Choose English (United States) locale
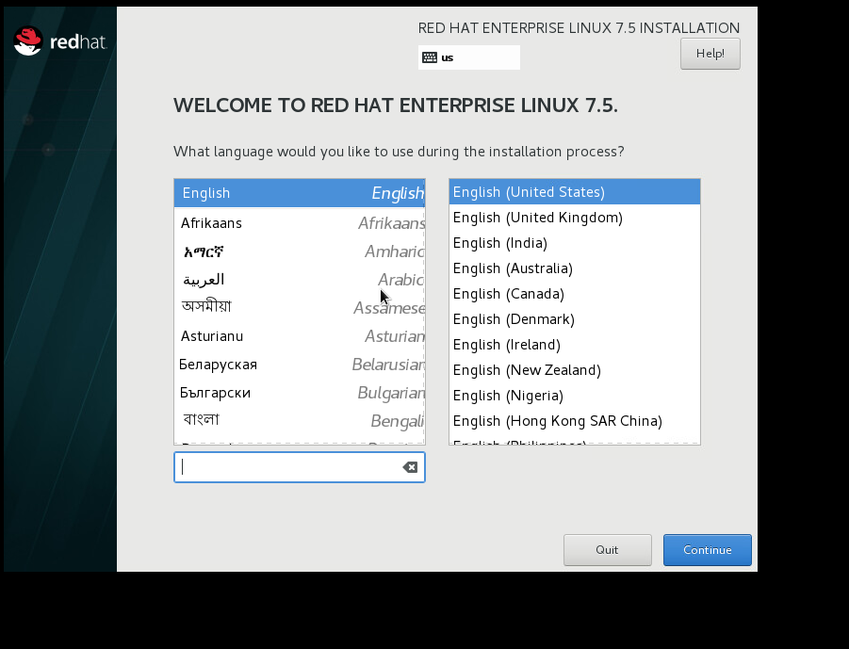The height and width of the screenshot is (649, 849). click(x=575, y=192)
